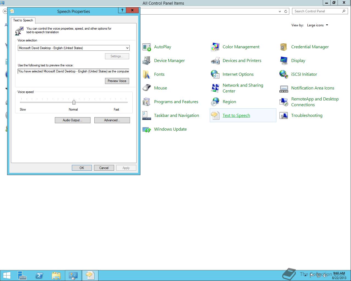The image size is (351, 281).
Task: Click the Preview Voice button
Action: click(117, 81)
